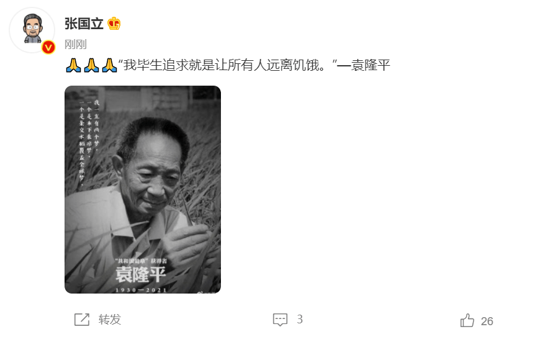Click the vertical calligraphy text in photo
This screenshot has height=337, width=553.
pos(89,142)
